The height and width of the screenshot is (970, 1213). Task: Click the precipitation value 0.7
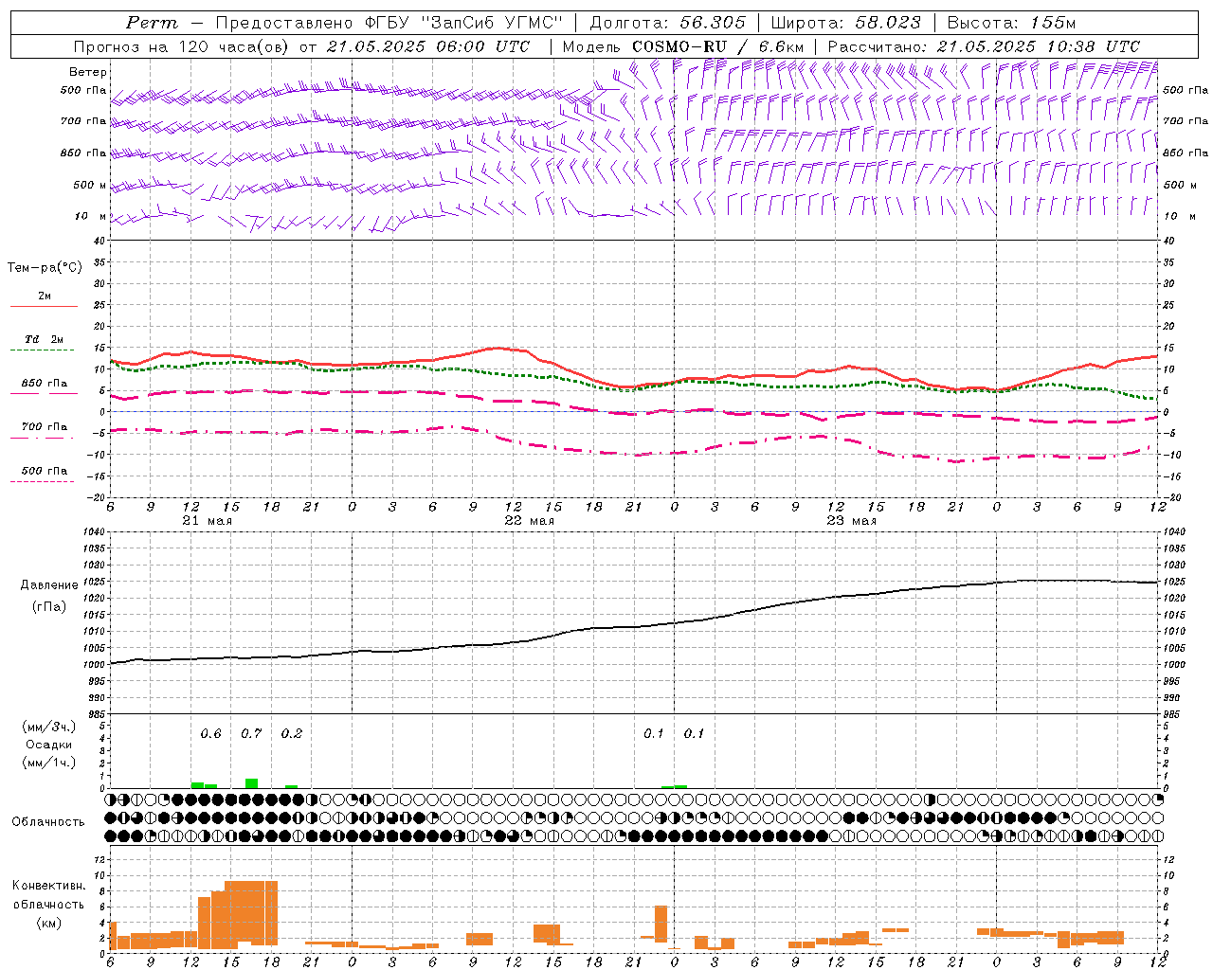pyautogui.click(x=251, y=734)
